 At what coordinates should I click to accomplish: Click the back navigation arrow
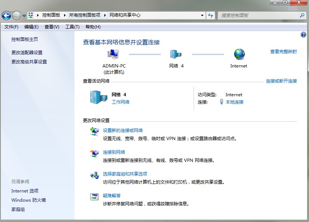point(7,15)
